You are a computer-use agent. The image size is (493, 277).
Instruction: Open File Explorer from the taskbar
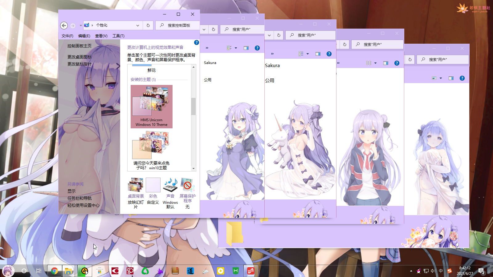69,271
